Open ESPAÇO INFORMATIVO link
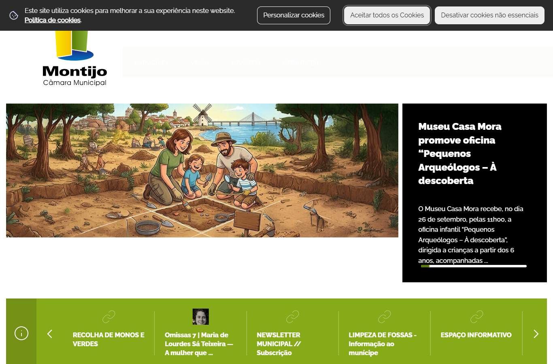 476,335
